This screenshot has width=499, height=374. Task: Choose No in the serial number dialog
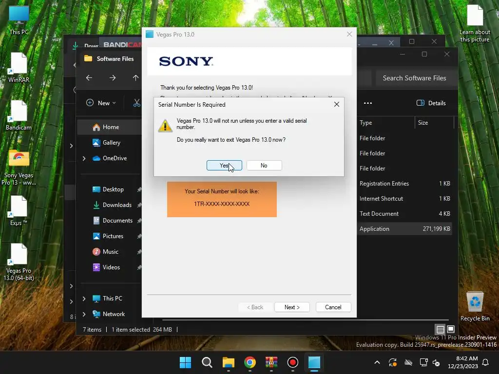click(x=264, y=166)
